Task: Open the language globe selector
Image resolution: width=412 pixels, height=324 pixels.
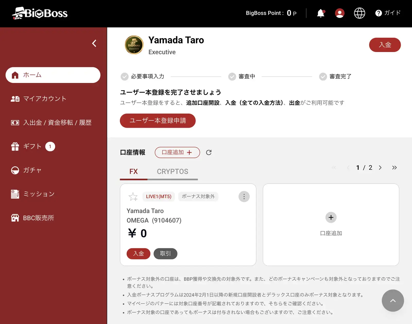Action: 359,13
